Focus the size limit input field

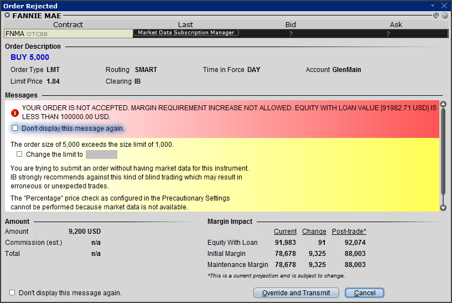(x=101, y=155)
